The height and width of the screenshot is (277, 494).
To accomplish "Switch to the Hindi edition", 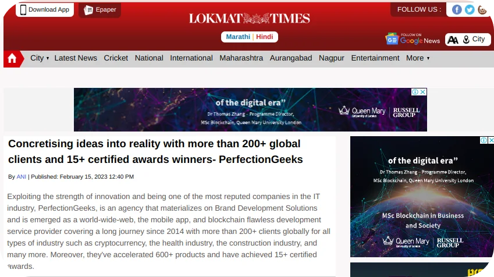I will [264, 37].
